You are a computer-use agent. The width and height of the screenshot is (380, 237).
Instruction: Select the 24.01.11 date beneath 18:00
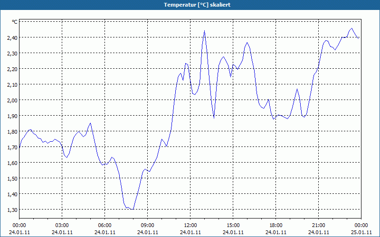(x=276, y=232)
